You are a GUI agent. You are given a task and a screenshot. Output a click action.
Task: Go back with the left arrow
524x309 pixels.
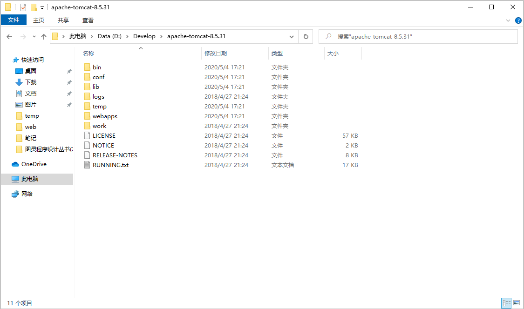click(x=9, y=37)
